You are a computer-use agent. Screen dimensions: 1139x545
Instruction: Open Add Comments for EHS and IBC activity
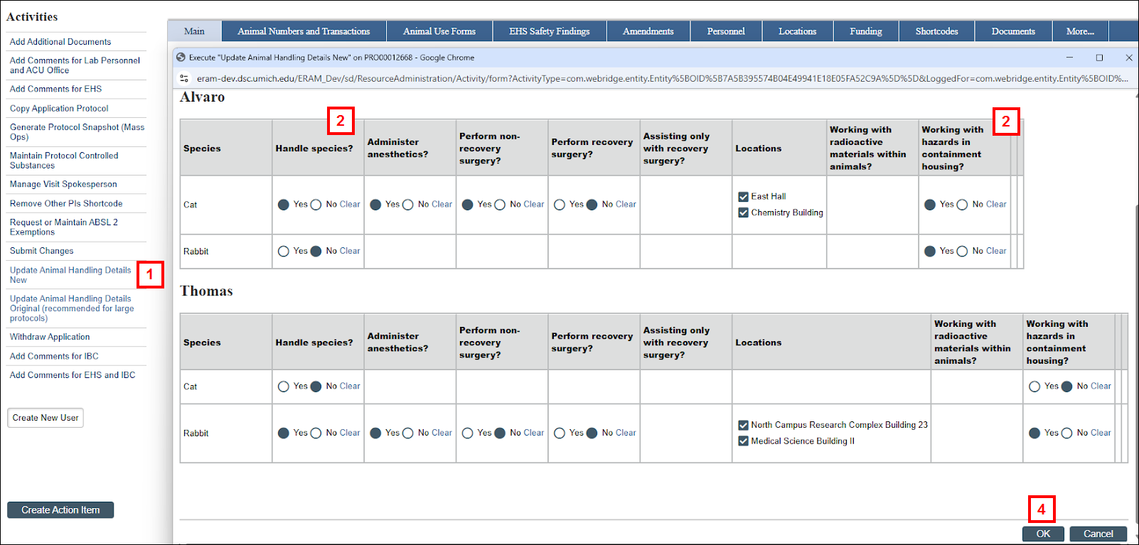[73, 375]
